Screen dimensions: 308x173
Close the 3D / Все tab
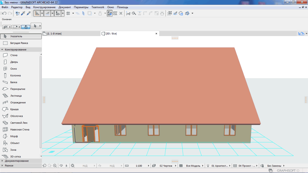156,34
